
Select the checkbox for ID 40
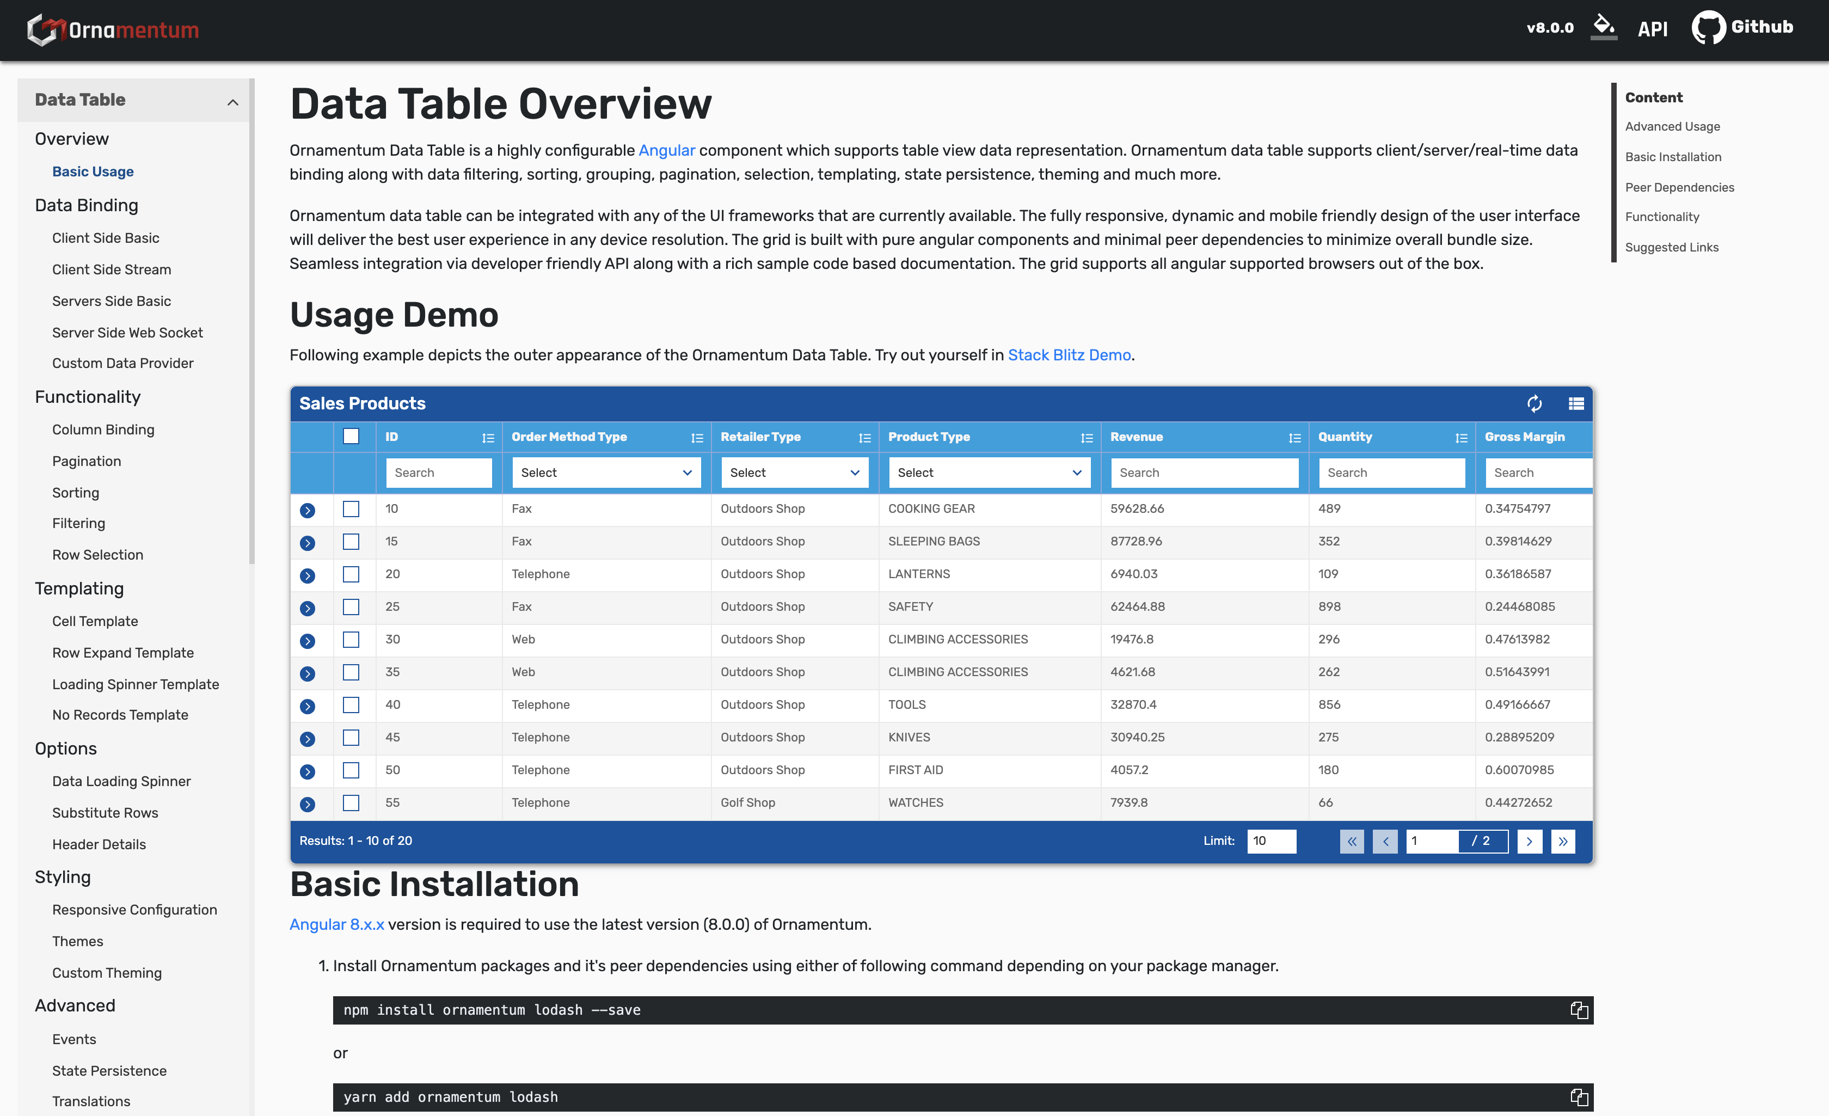point(351,704)
